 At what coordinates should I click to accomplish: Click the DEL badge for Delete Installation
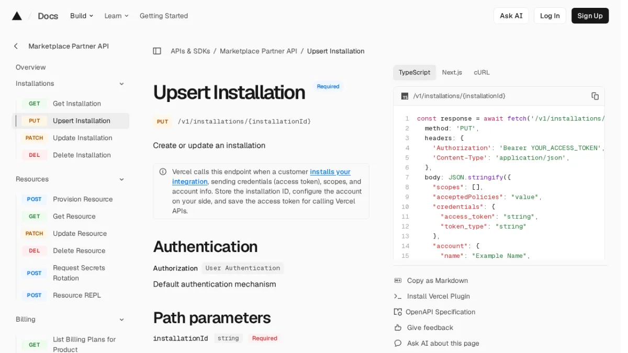click(x=35, y=155)
